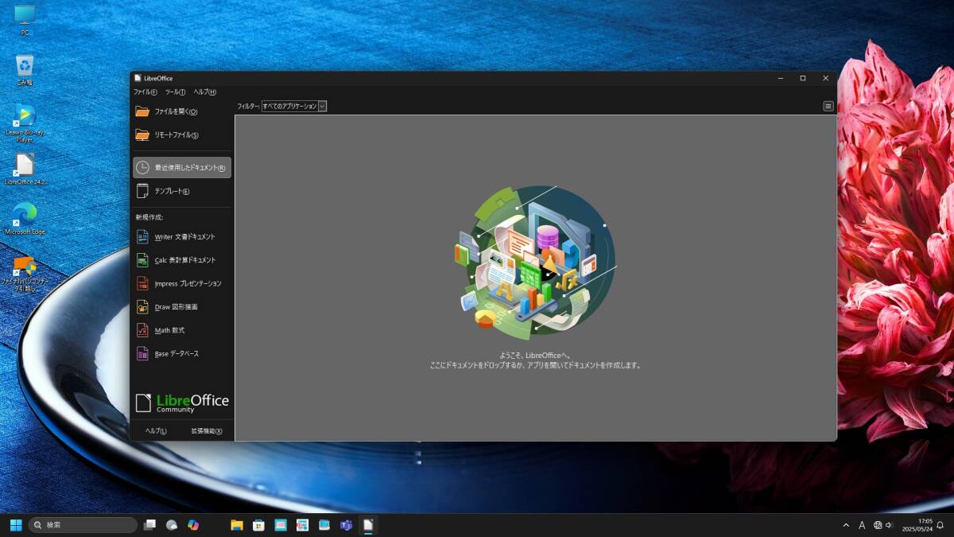The width and height of the screenshot is (954, 537).
Task: Open 拡張機能(X) extensions
Action: (x=207, y=431)
